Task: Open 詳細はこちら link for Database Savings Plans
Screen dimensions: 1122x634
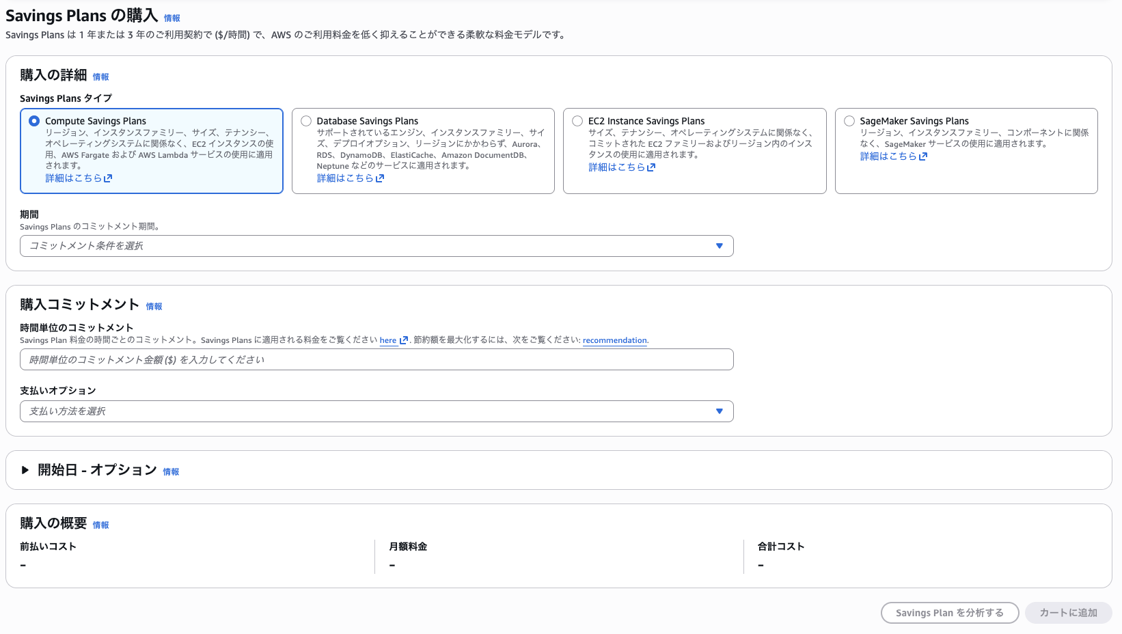Action: click(x=347, y=178)
